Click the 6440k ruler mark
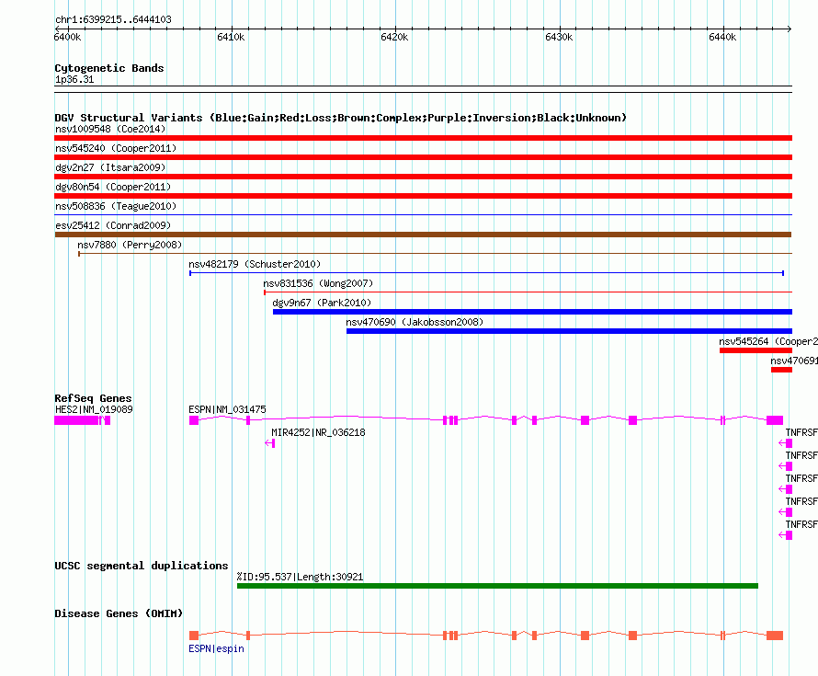Image resolution: width=818 pixels, height=676 pixels. pyautogui.click(x=722, y=37)
